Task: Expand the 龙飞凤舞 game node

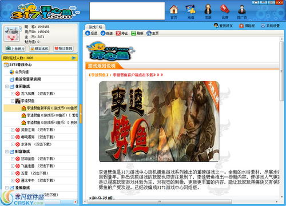Action: pos(13,94)
